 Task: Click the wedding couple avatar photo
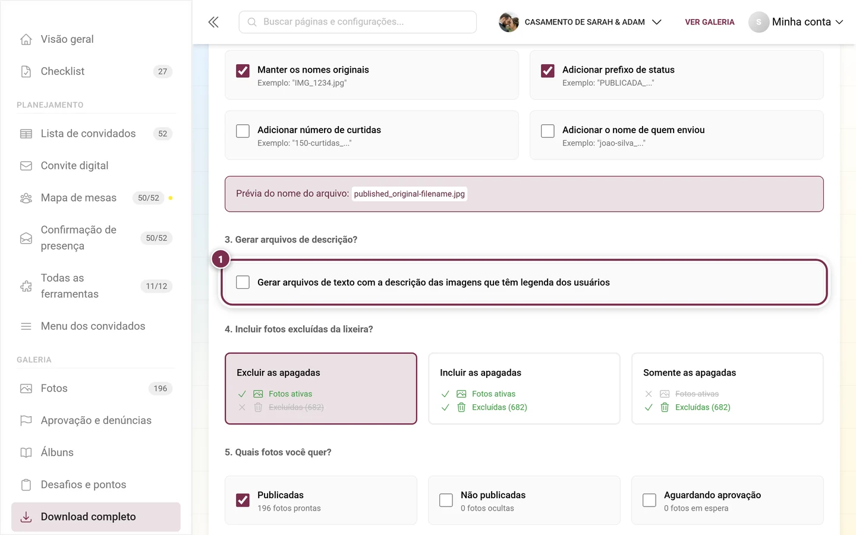point(509,22)
